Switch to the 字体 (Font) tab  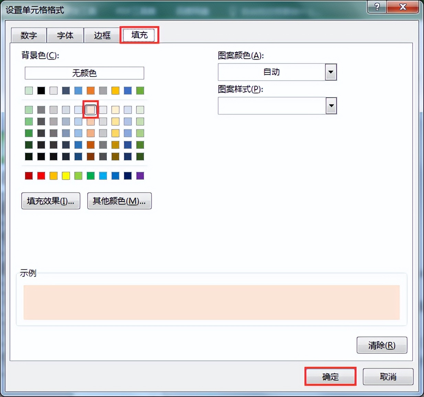[65, 35]
